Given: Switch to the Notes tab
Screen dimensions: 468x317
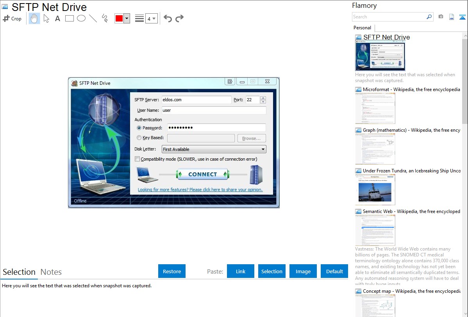Looking at the screenshot, I should tap(51, 272).
